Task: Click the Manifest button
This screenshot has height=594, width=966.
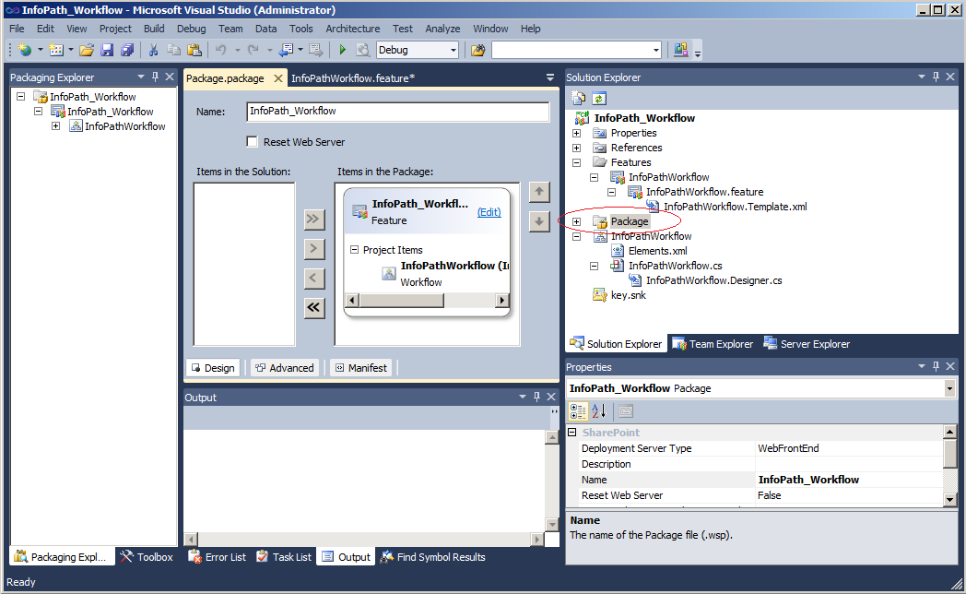Action: [x=360, y=367]
